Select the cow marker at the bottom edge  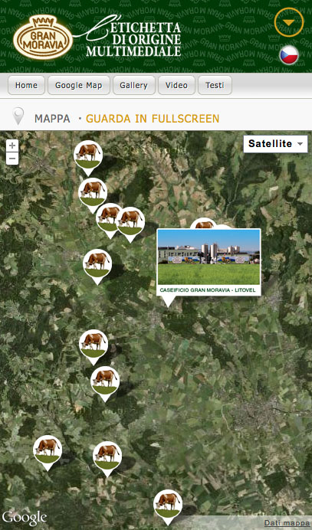[168, 507]
